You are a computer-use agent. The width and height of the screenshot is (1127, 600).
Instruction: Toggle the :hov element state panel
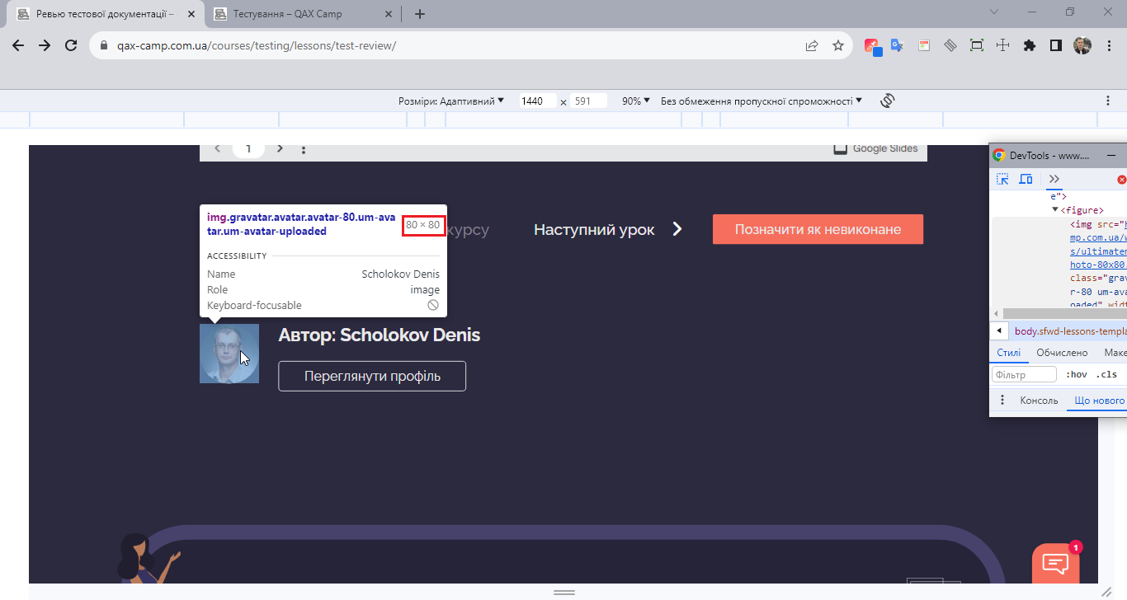pos(1076,374)
